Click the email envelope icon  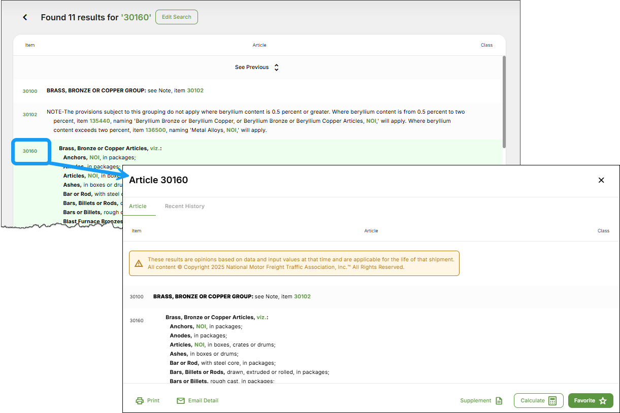(x=181, y=401)
